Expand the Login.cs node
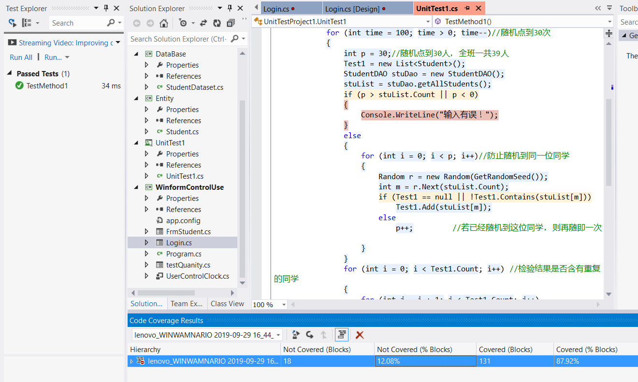This screenshot has width=638, height=382. [x=147, y=243]
